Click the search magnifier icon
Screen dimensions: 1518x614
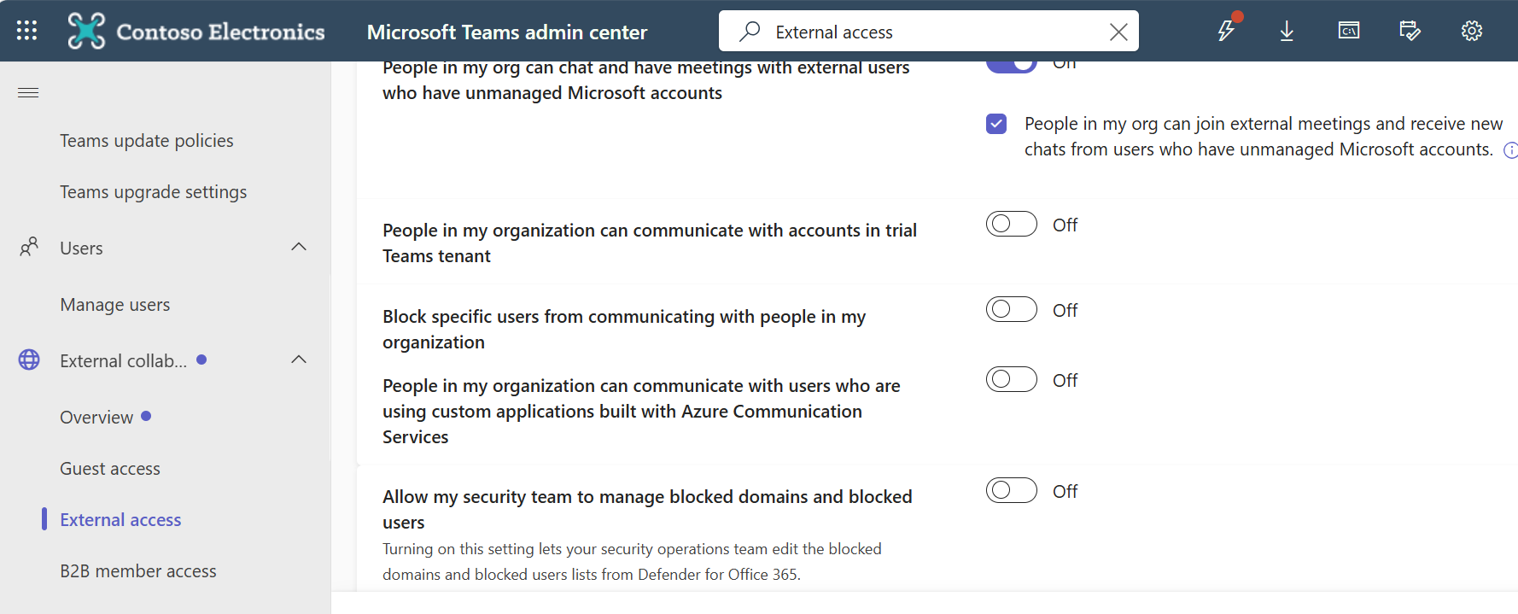750,32
